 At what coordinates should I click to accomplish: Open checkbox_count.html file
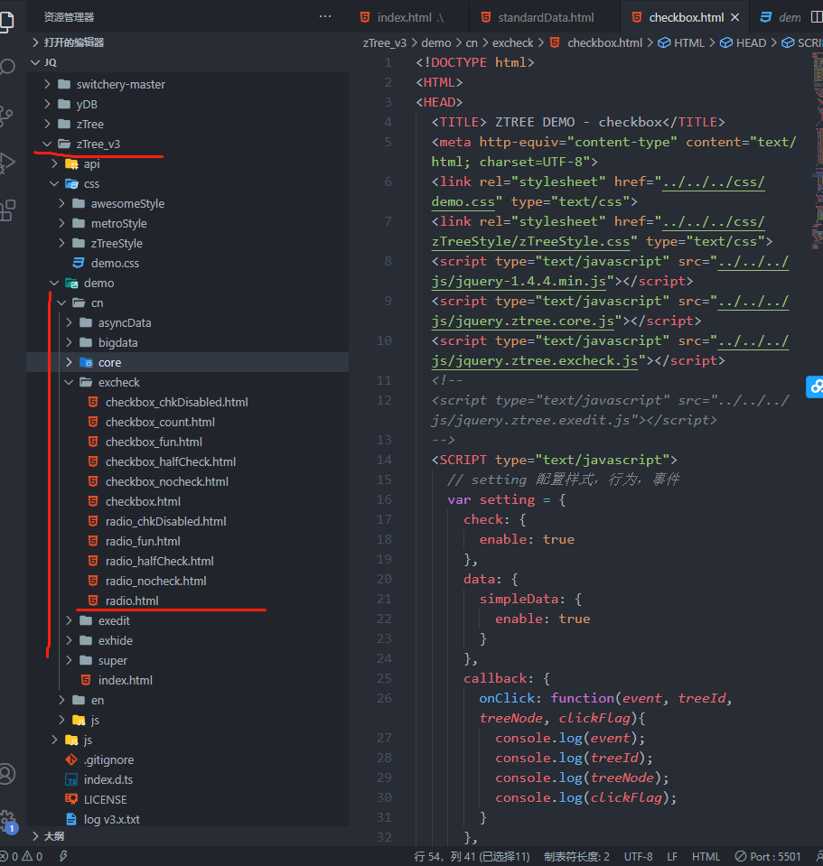[x=160, y=422]
